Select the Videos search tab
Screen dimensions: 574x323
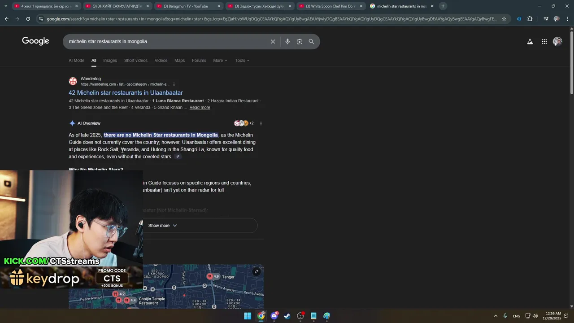point(161,61)
